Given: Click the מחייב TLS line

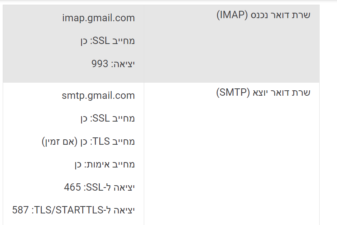Looking at the screenshot, I should [x=88, y=142].
